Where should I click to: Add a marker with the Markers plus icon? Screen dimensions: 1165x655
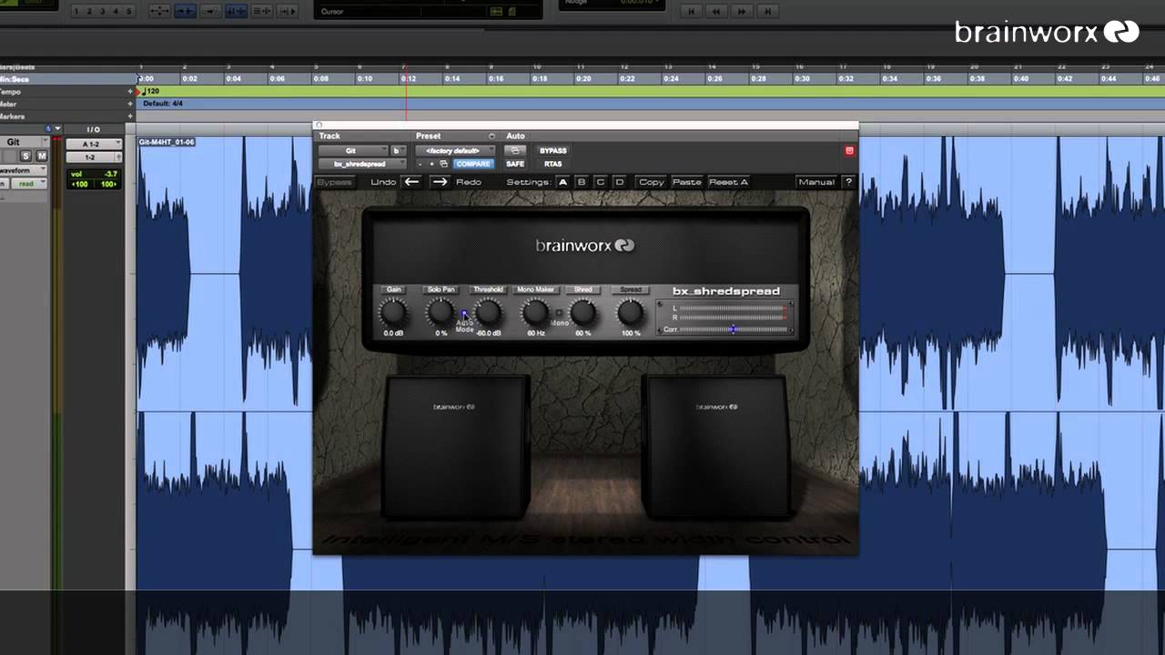130,116
